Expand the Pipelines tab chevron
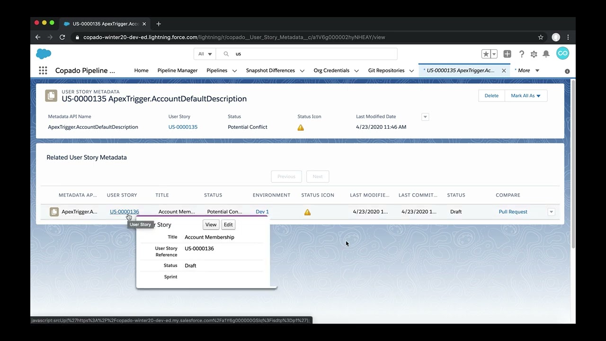 pyautogui.click(x=234, y=71)
